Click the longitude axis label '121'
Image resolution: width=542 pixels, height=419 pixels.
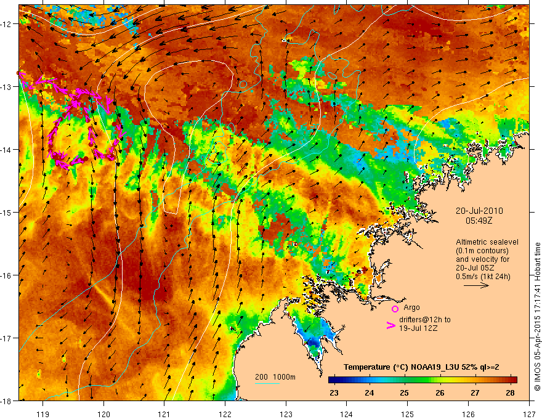pos(164,414)
